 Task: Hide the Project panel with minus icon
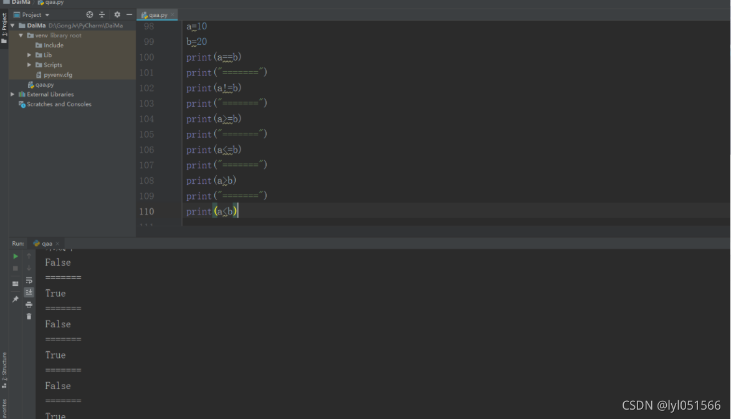pyautogui.click(x=129, y=14)
